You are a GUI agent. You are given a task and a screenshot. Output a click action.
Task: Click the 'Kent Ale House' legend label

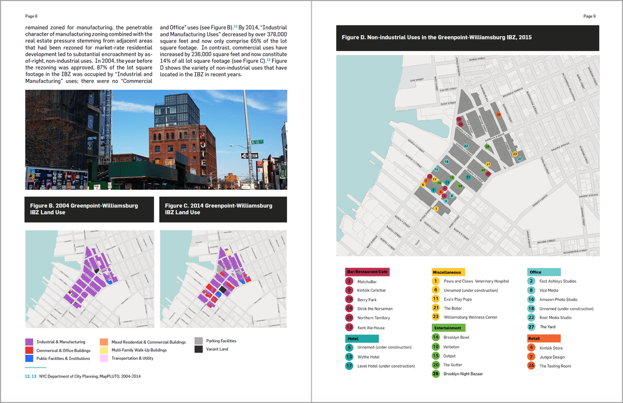click(x=371, y=328)
